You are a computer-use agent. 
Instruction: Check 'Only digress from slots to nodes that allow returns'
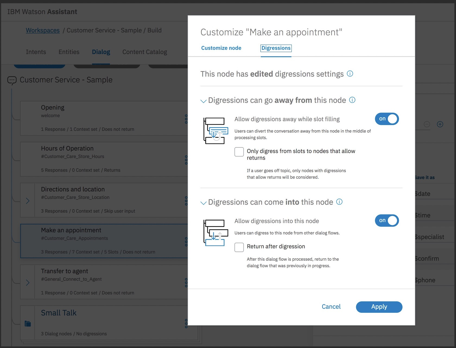point(239,152)
